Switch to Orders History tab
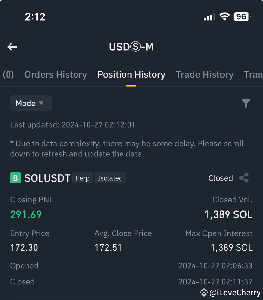This screenshot has width=263, height=300. [56, 74]
